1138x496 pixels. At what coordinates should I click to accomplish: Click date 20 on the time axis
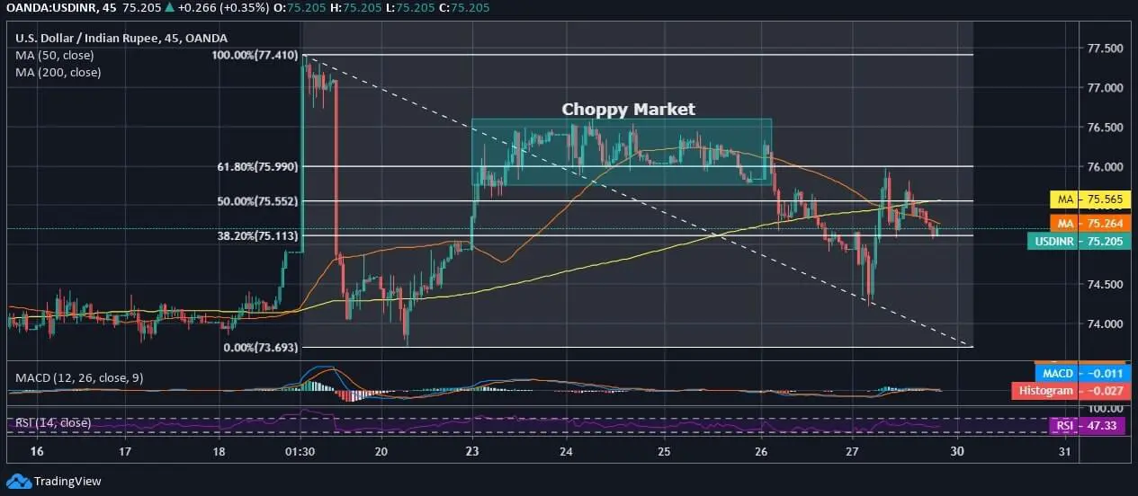[381, 451]
